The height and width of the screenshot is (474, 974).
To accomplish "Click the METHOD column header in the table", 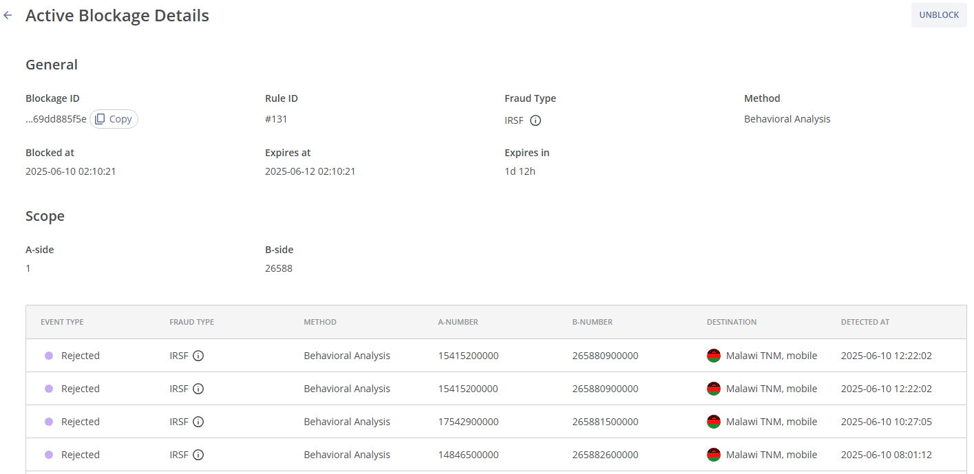I will tap(320, 322).
